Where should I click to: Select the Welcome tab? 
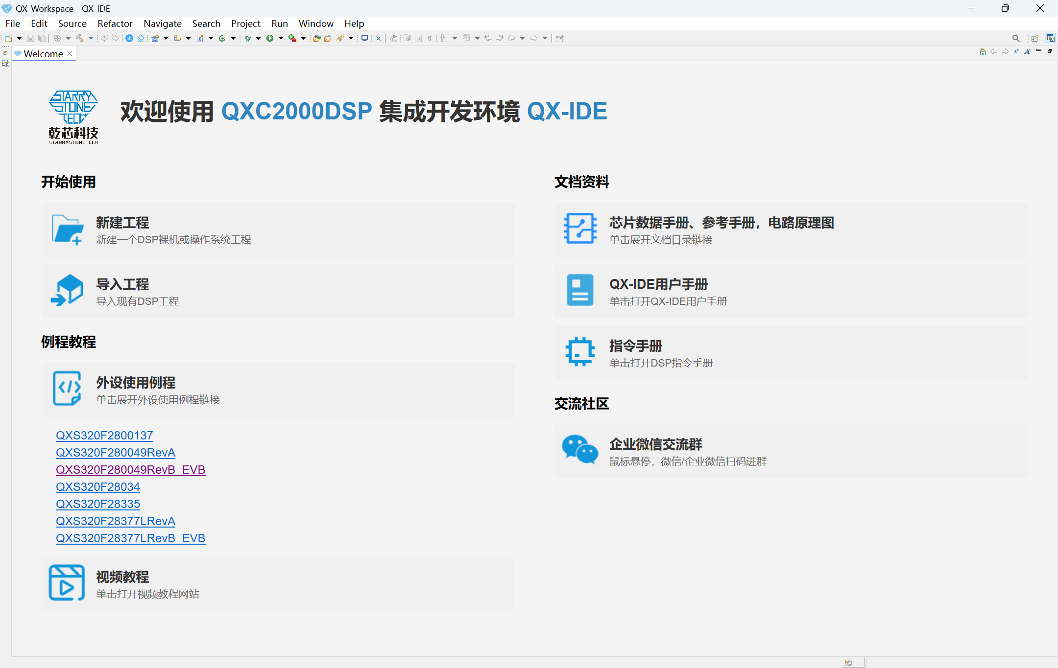43,54
